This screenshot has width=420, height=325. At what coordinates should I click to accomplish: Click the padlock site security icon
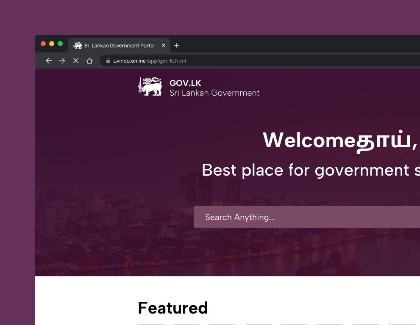tap(107, 61)
